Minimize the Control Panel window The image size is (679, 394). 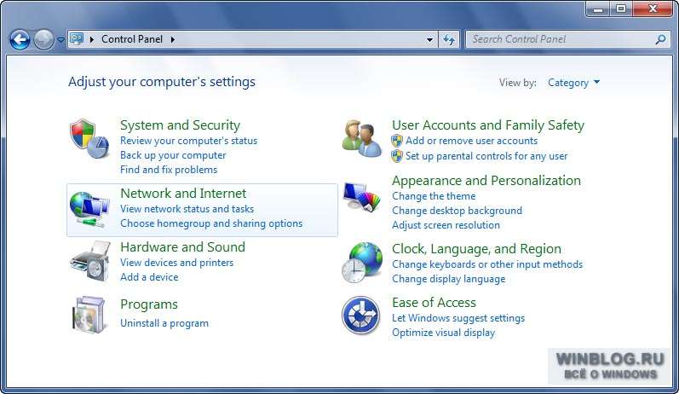pyautogui.click(x=598, y=9)
